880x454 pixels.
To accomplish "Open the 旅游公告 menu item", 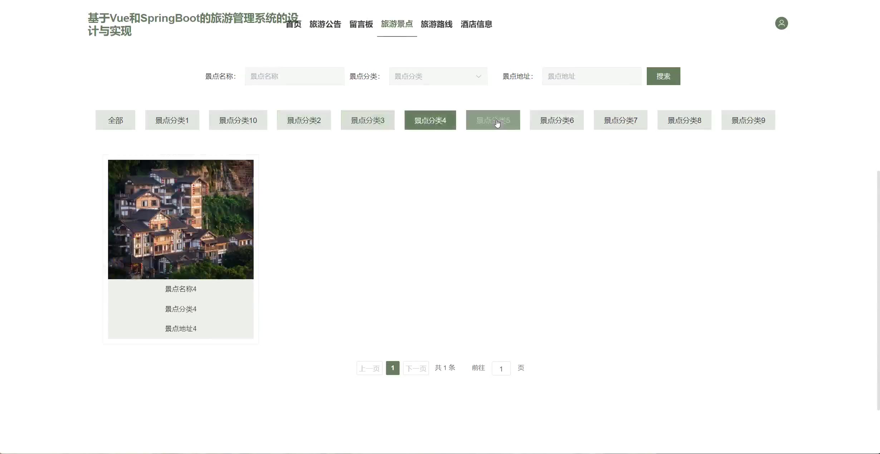I will pos(325,24).
